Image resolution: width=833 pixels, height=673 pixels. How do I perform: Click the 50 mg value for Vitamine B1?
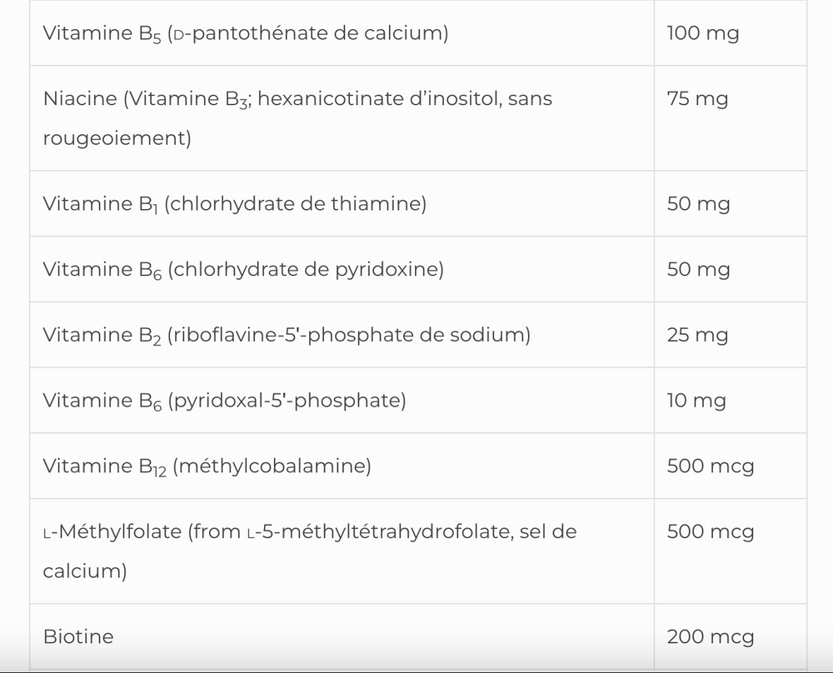pyautogui.click(x=698, y=204)
